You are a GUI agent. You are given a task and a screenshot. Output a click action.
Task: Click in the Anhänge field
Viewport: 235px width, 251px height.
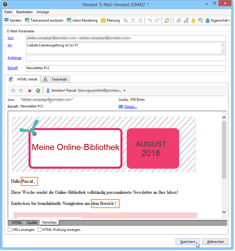126,58
